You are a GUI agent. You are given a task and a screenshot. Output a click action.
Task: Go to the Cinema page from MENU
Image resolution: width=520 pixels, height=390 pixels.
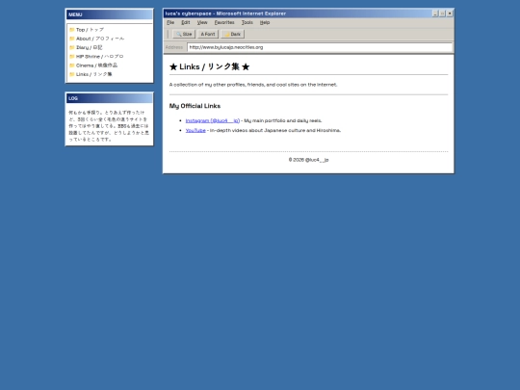tap(93, 65)
